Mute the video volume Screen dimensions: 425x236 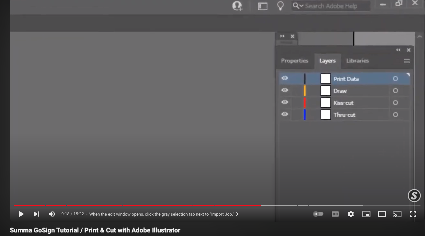(x=52, y=214)
